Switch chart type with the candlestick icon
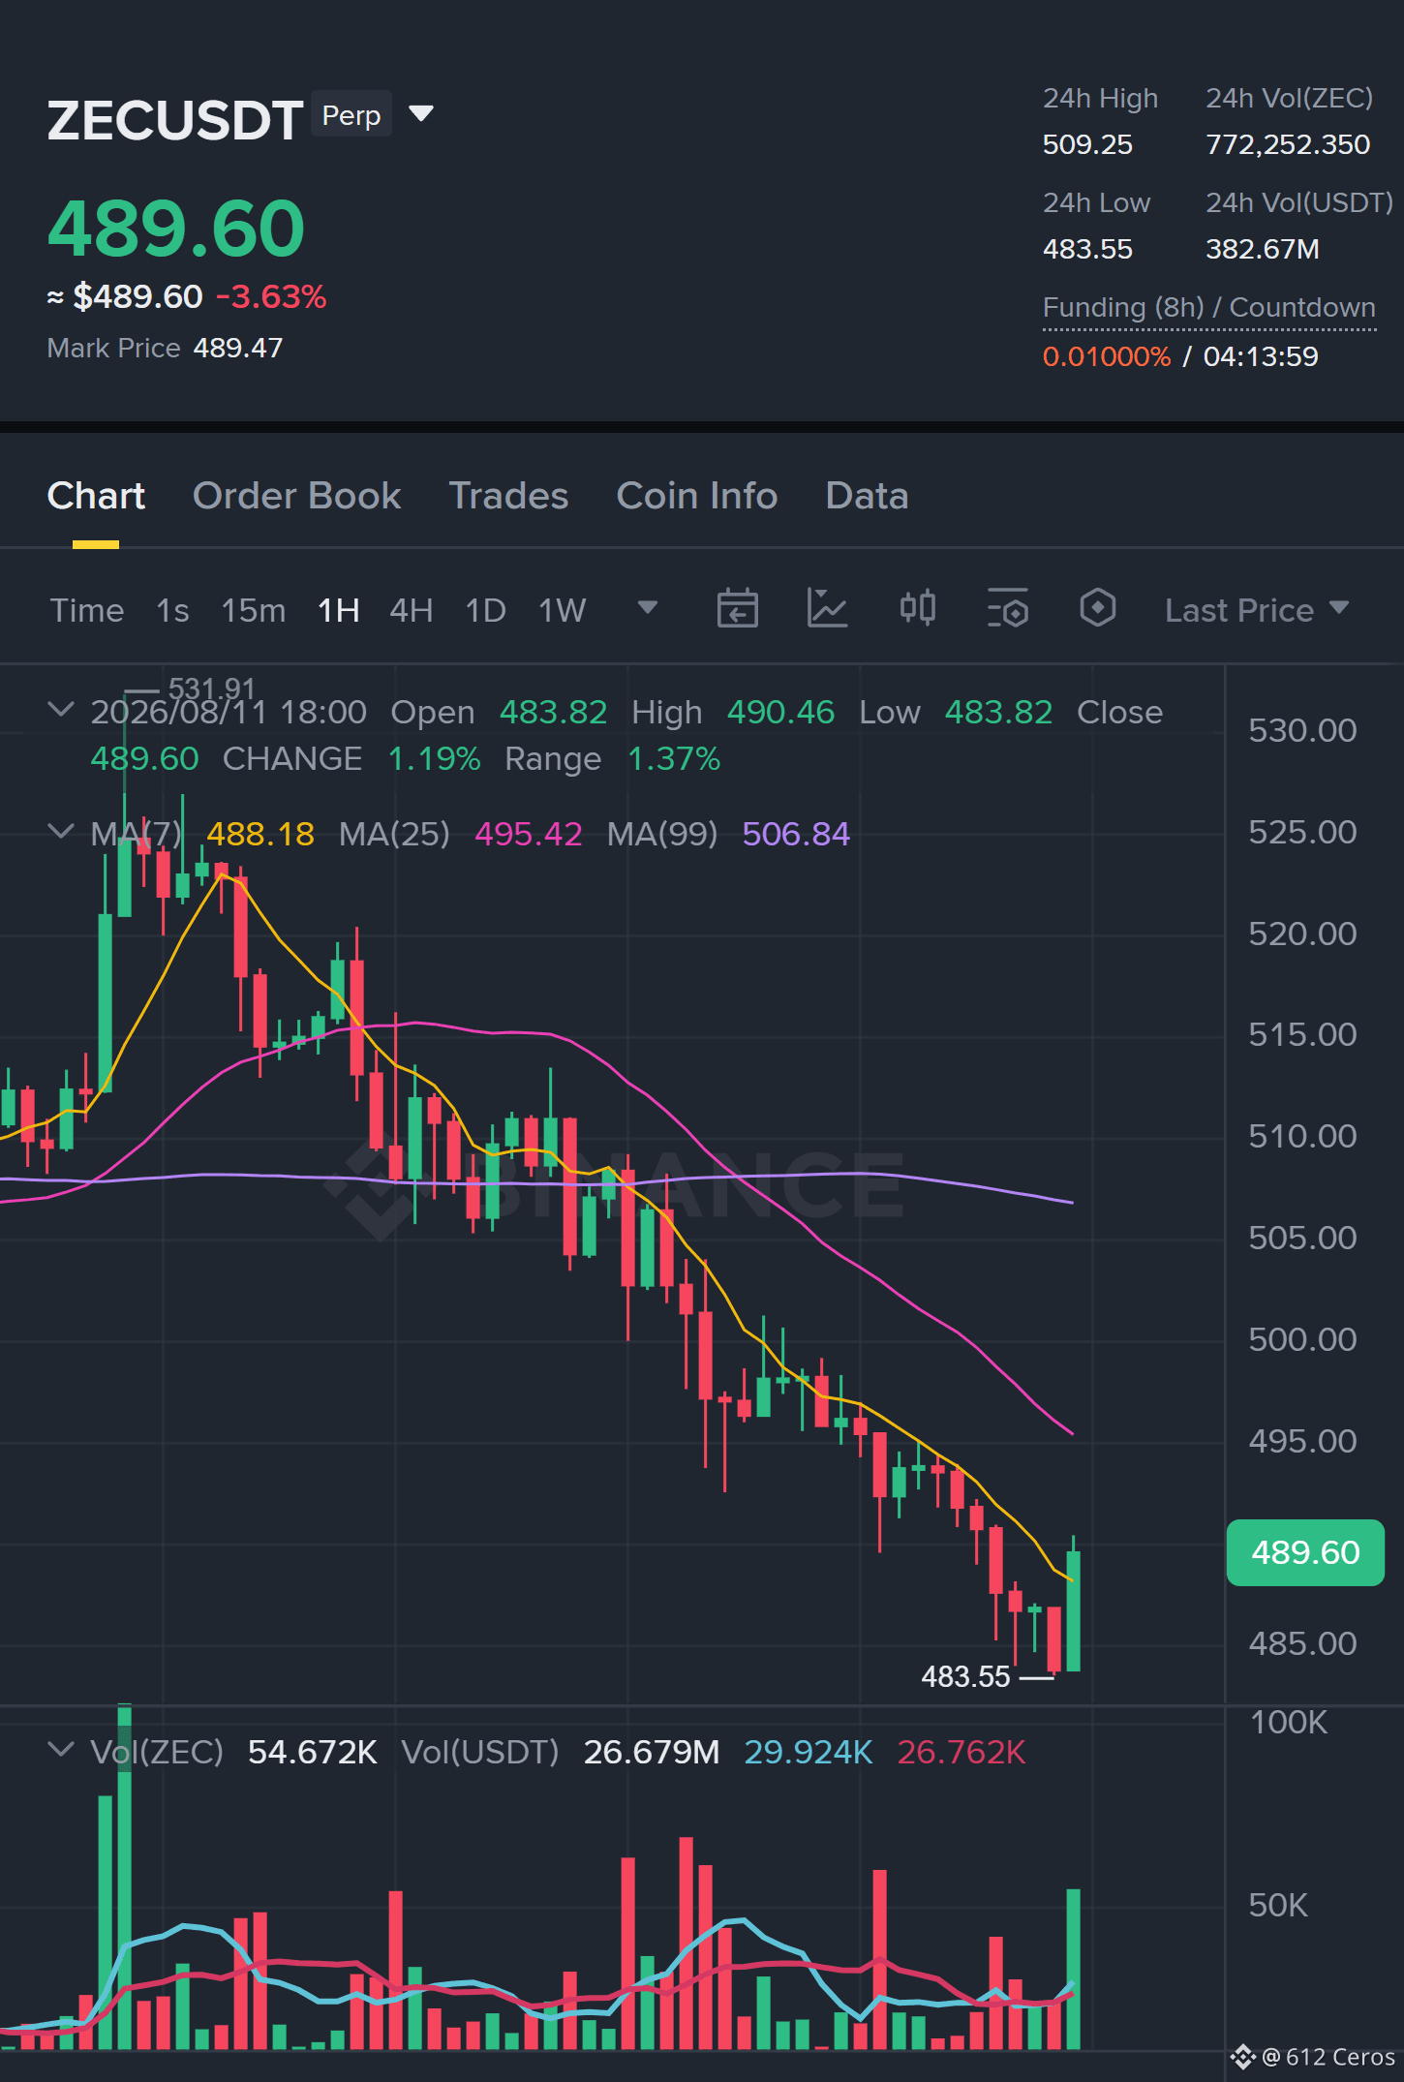 917,609
